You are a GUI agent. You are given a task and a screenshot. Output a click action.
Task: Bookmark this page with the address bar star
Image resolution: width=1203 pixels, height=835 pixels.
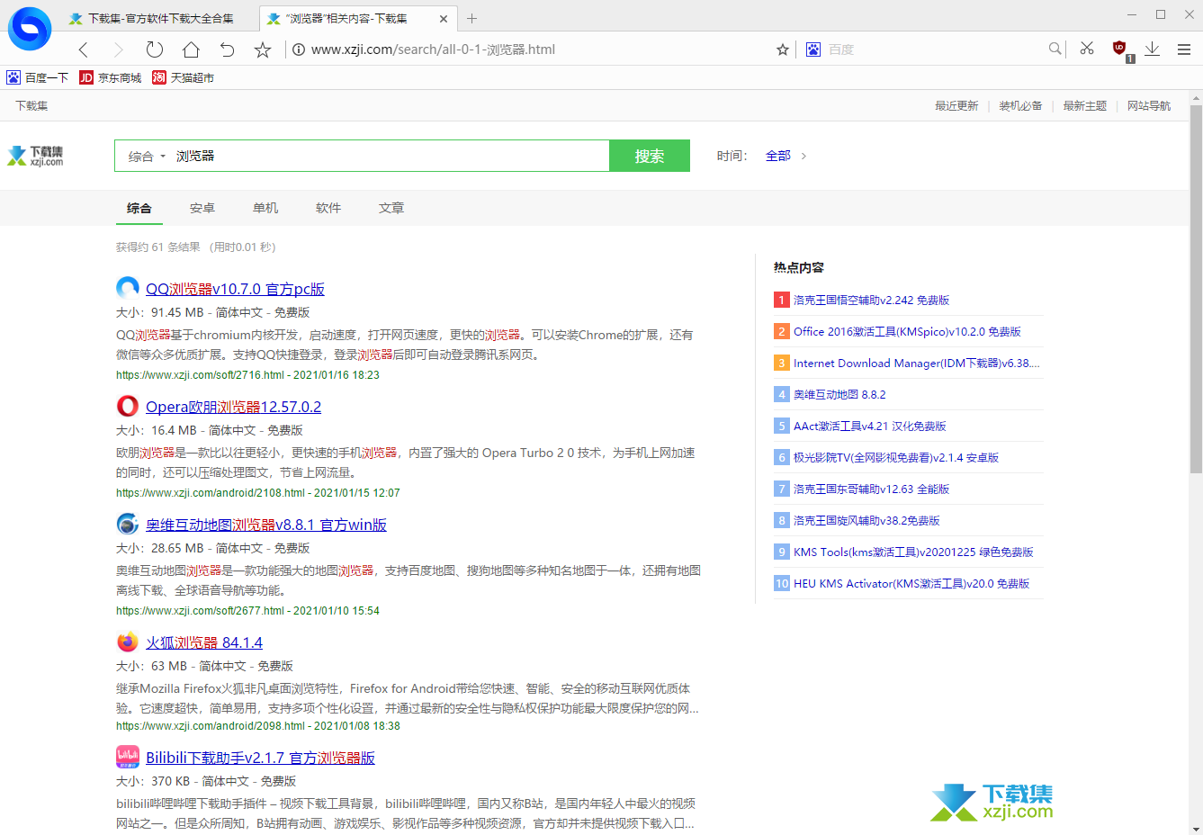[783, 49]
